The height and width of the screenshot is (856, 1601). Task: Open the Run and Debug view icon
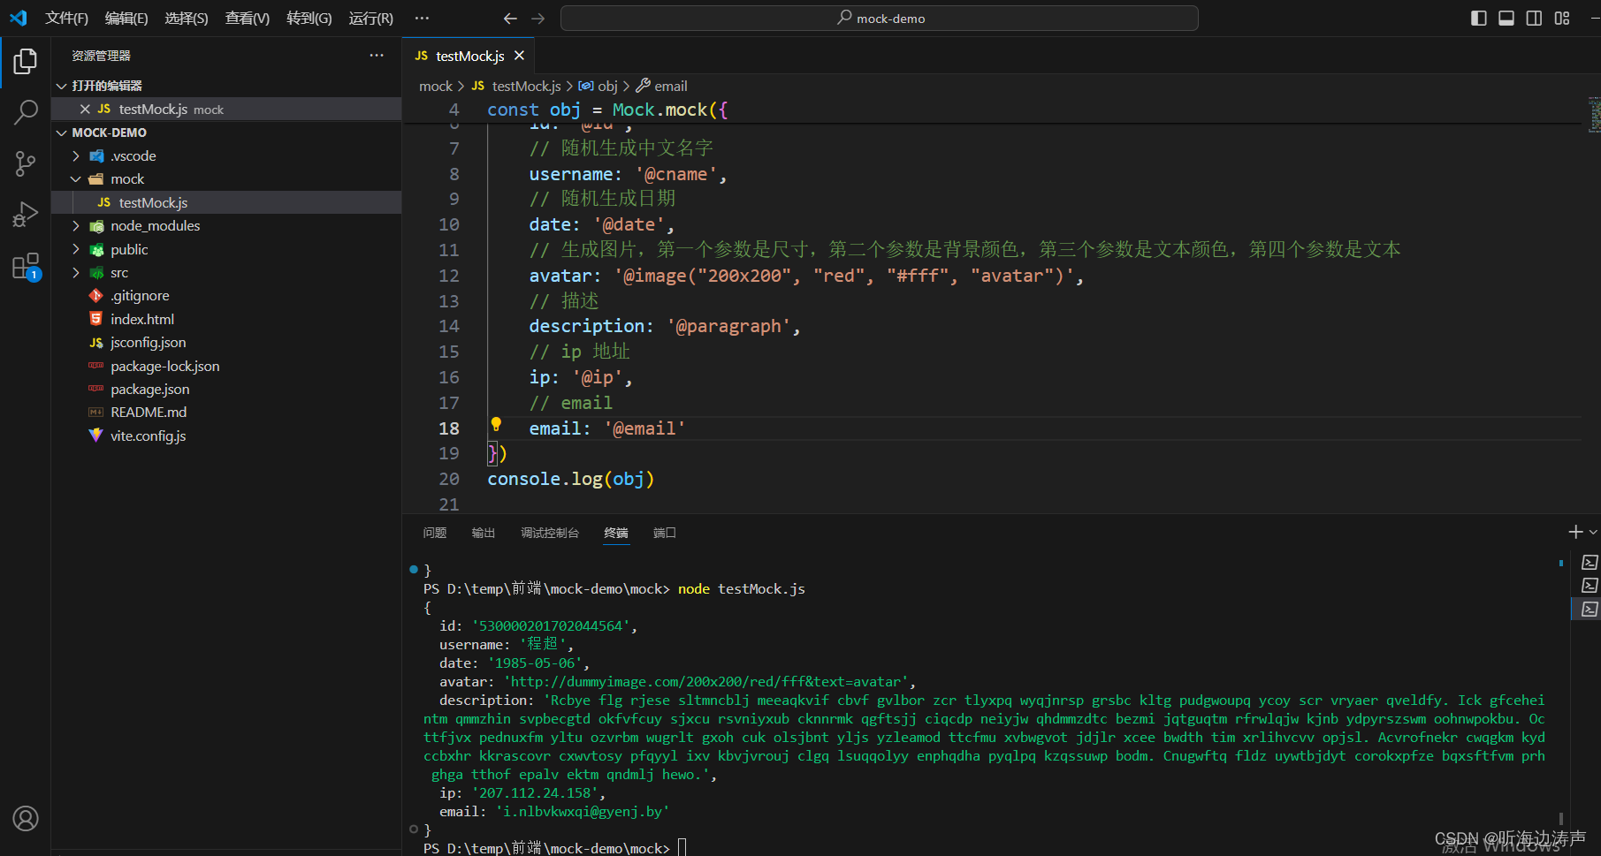[x=26, y=215]
